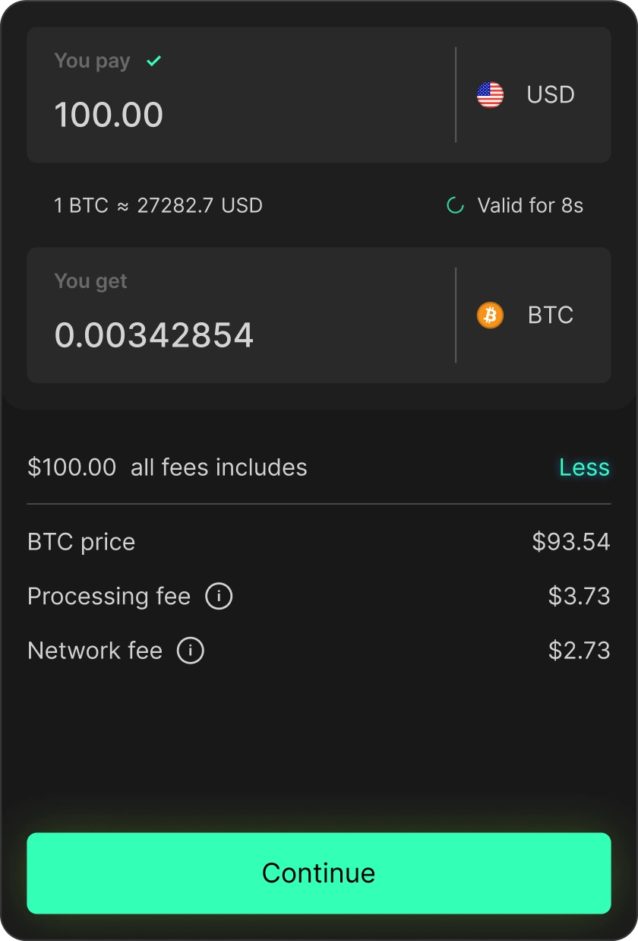Click the You get label
638x941 pixels.
90,281
